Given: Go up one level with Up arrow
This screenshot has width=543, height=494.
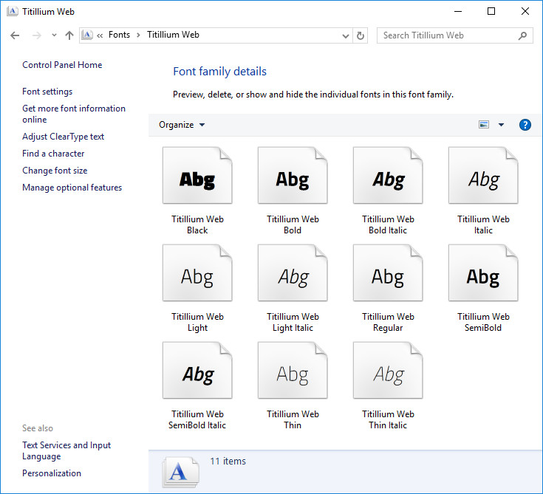Looking at the screenshot, I should tap(69, 35).
